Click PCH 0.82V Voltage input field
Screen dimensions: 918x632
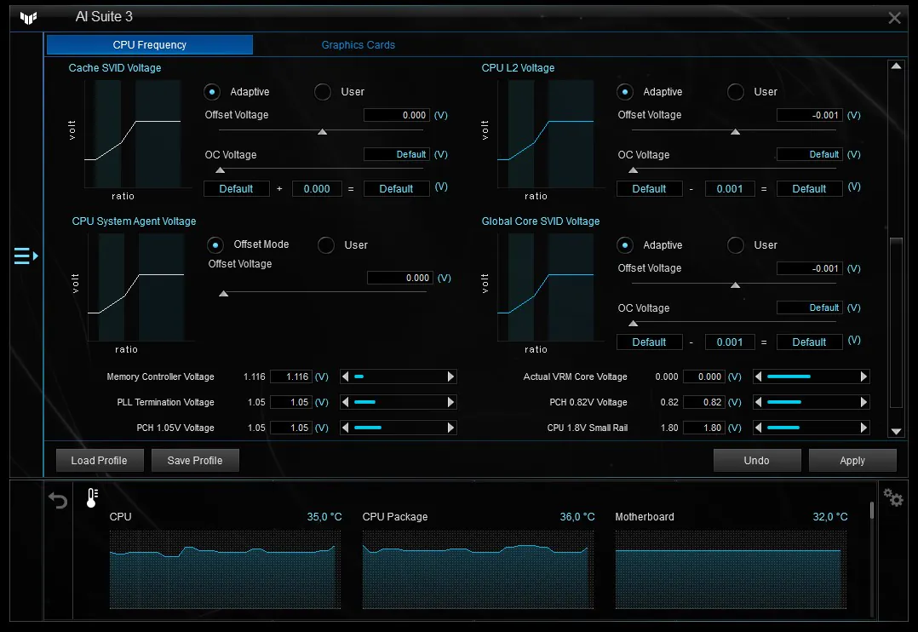coord(703,402)
